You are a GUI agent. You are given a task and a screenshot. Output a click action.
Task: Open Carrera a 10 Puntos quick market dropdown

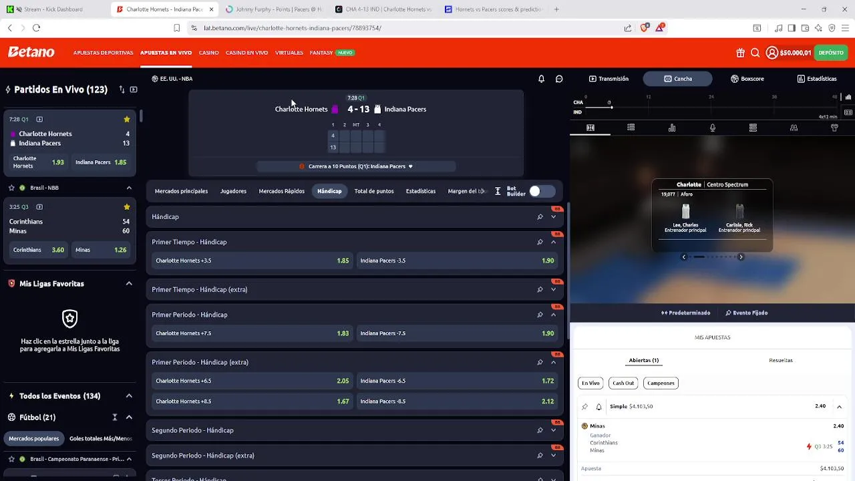pyautogui.click(x=356, y=166)
